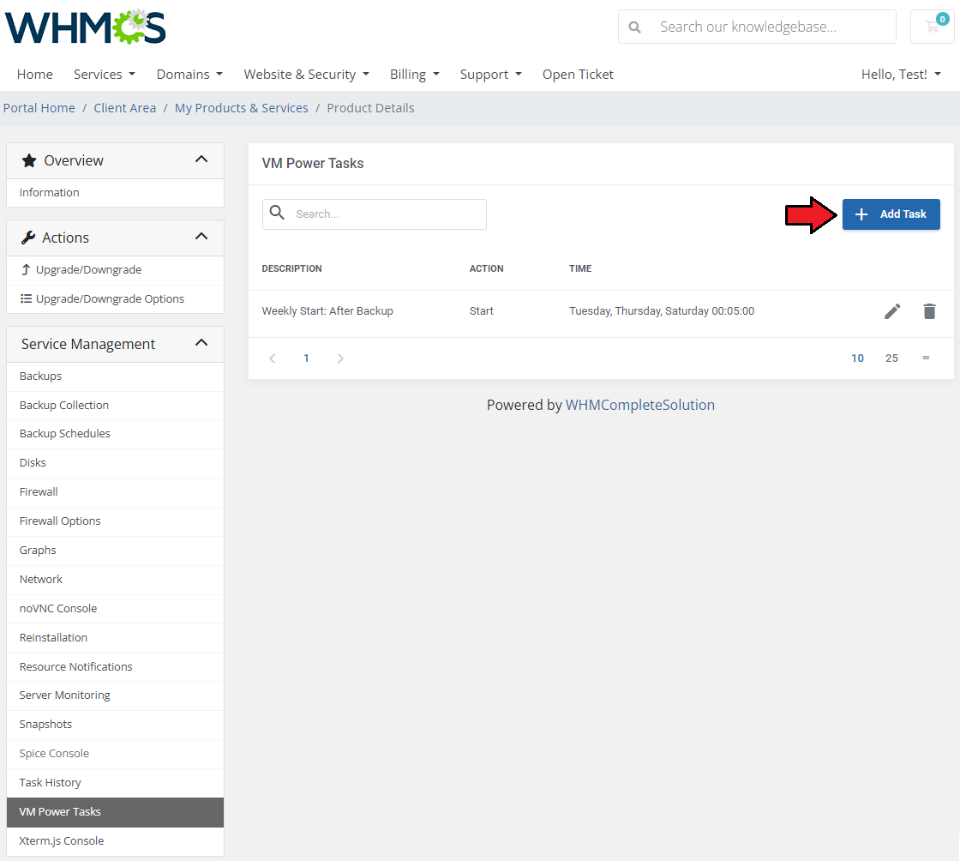
Task: Open Network page
Action: 115,580
